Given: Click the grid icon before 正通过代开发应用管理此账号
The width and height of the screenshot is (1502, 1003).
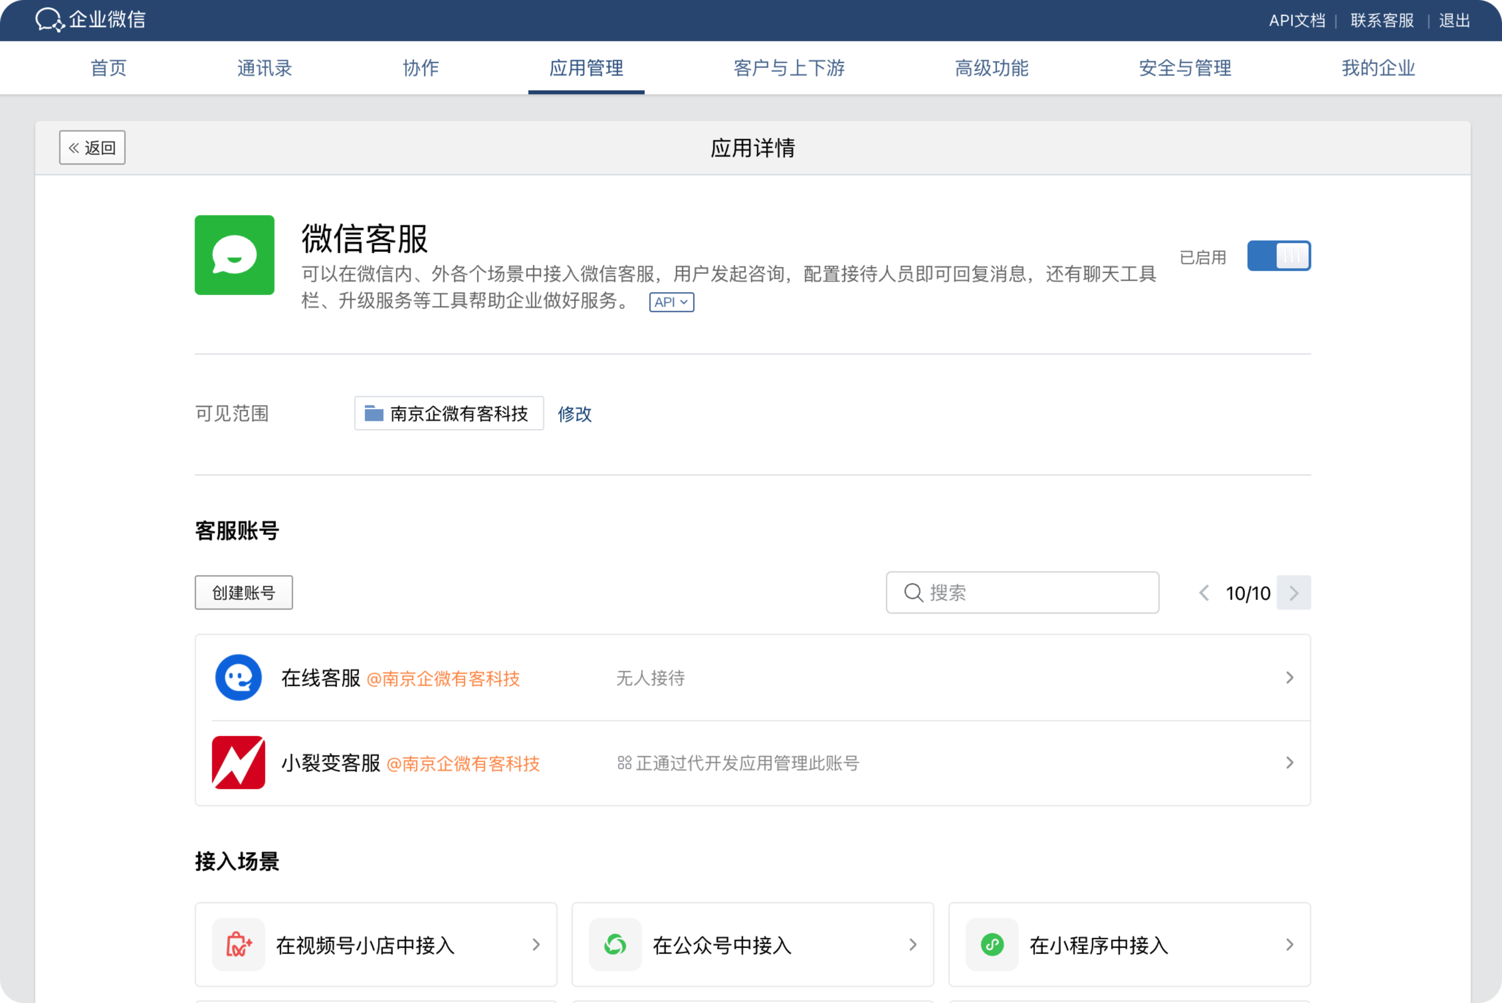Looking at the screenshot, I should point(624,763).
